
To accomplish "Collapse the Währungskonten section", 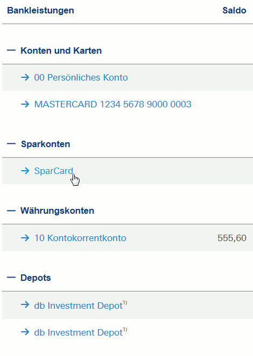I will [x=11, y=210].
